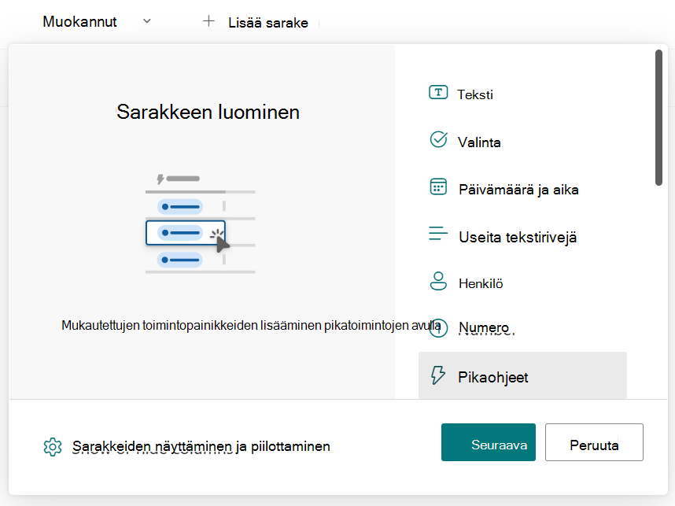Viewport: 675px width, 506px height.
Task: Click the column type list scrollbar
Action: 658,117
